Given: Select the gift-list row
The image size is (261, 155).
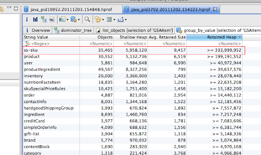Looking at the screenshot, I should click(133, 134).
